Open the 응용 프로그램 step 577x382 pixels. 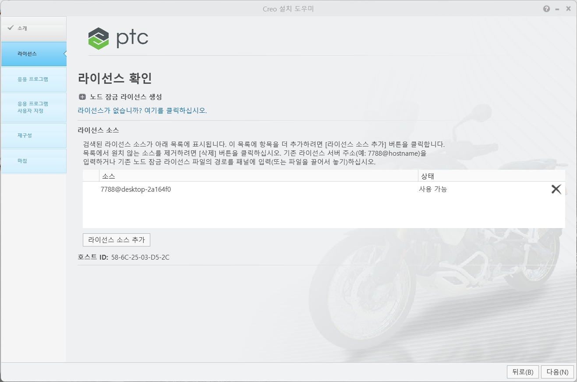coord(34,79)
